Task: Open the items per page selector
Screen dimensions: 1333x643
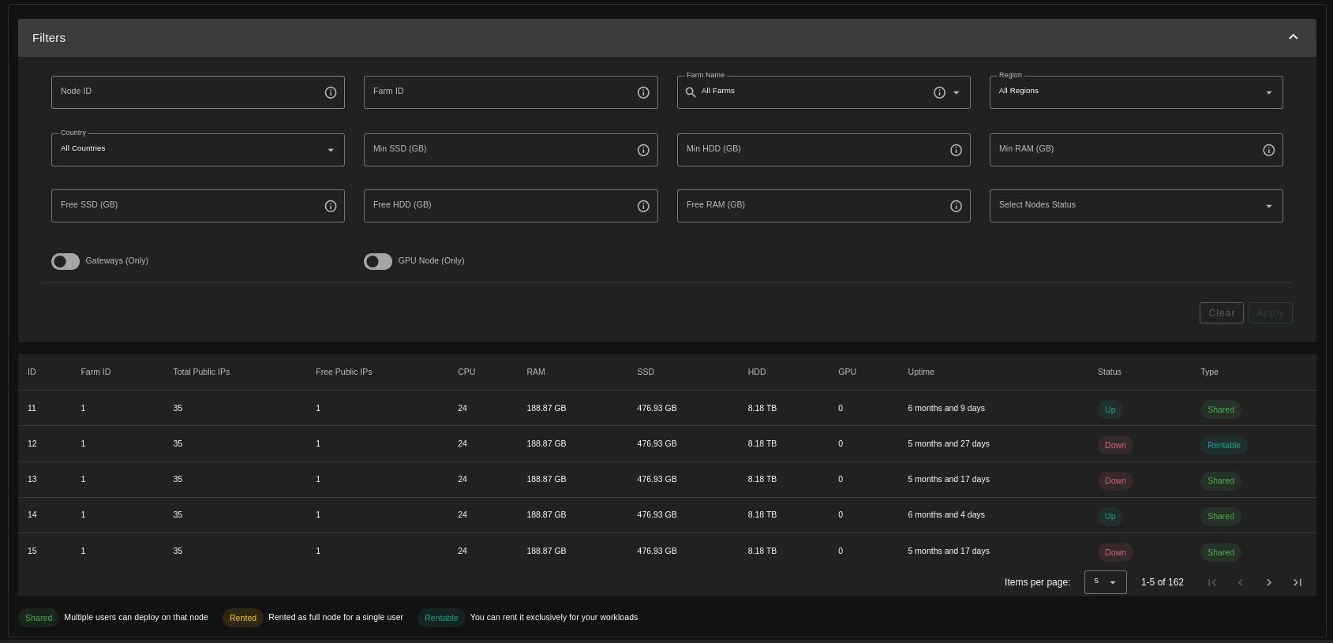Action: [1105, 582]
